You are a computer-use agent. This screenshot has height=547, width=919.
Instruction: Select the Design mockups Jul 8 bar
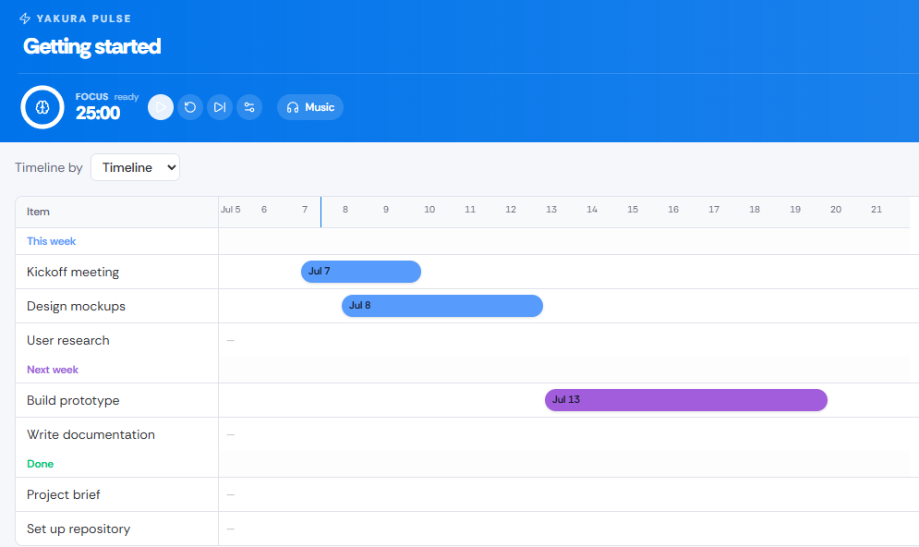pos(442,306)
